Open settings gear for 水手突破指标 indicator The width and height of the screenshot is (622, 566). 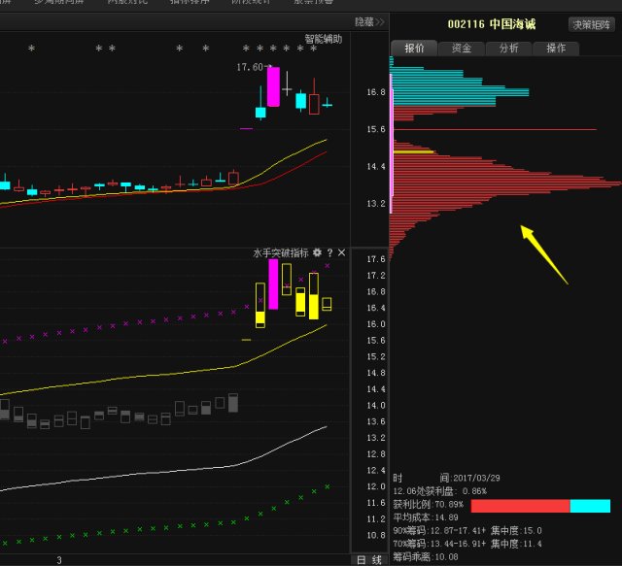click(x=317, y=252)
